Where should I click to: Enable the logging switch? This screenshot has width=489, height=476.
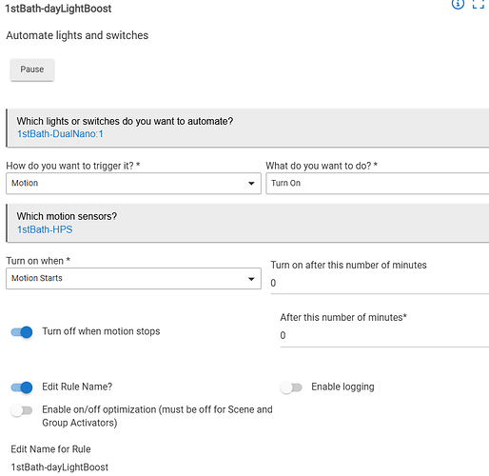291,387
